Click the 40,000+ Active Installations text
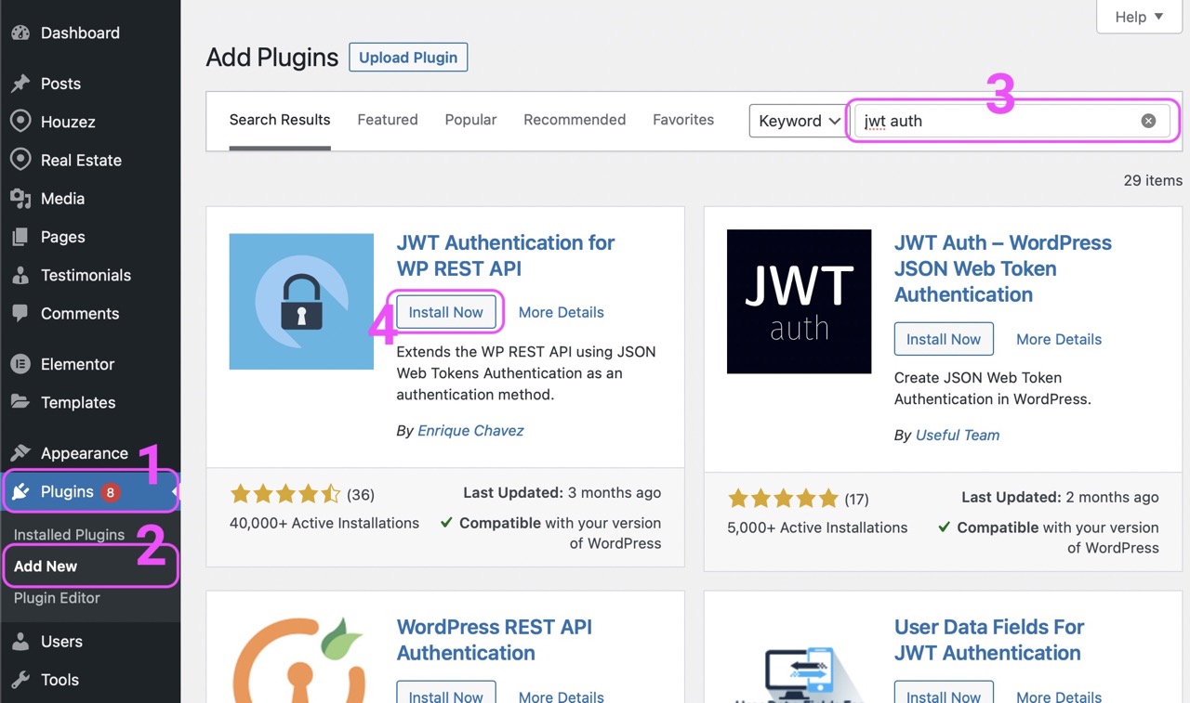 pos(324,523)
